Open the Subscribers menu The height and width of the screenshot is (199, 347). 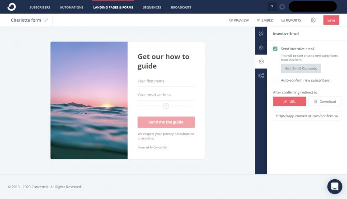[x=40, y=7]
